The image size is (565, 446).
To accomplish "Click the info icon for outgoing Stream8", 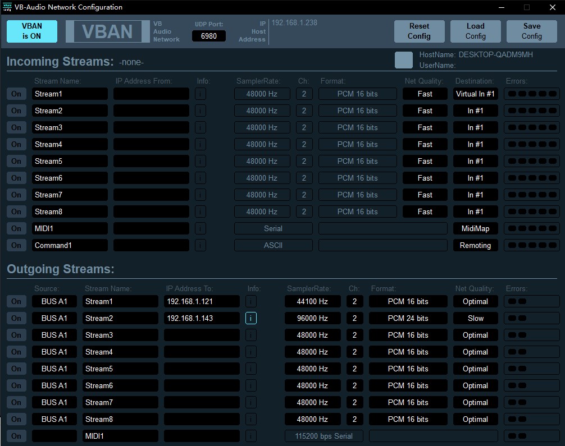I will click(251, 419).
